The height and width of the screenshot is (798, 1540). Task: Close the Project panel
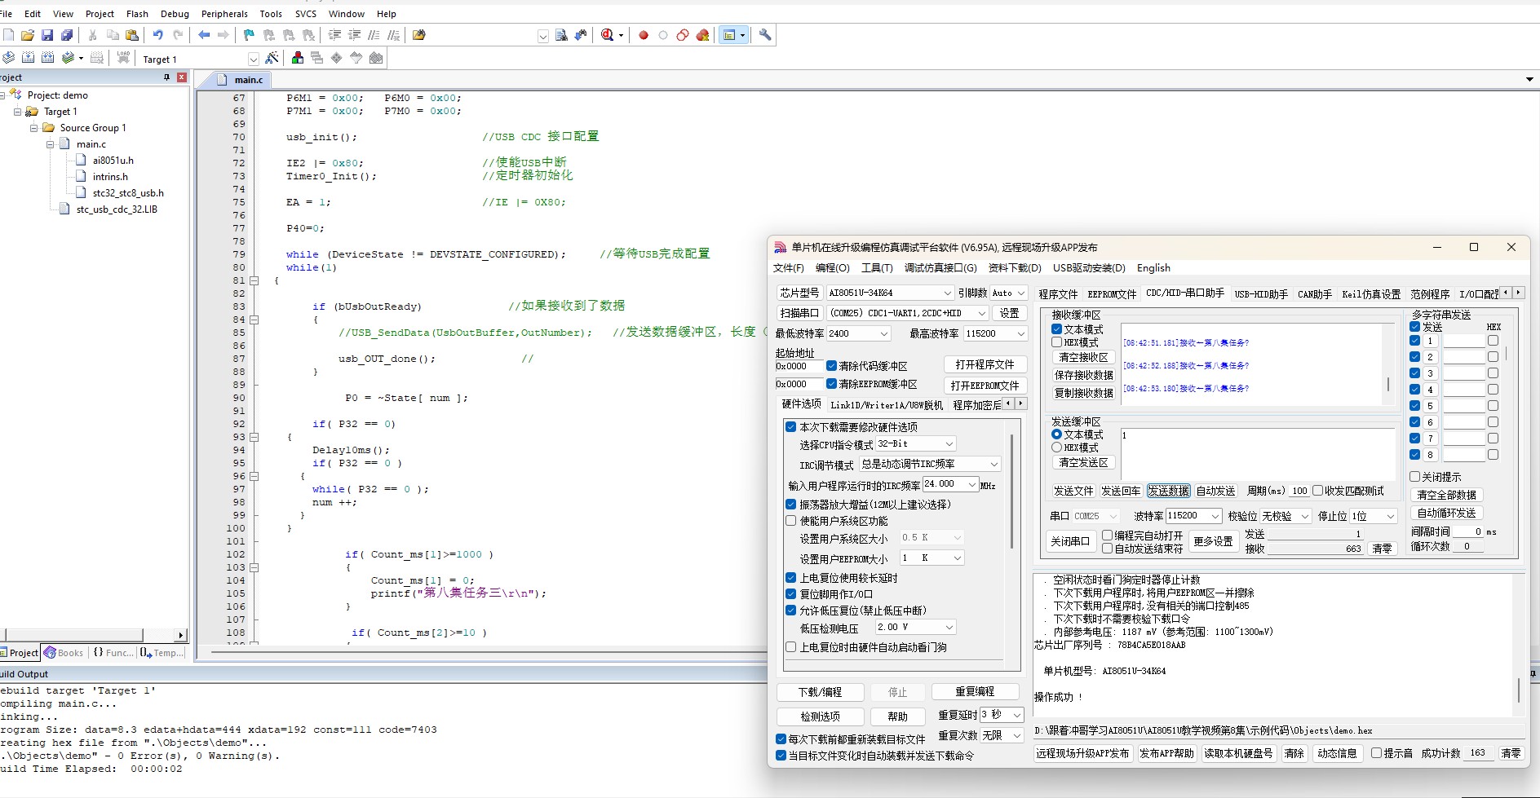(x=182, y=77)
